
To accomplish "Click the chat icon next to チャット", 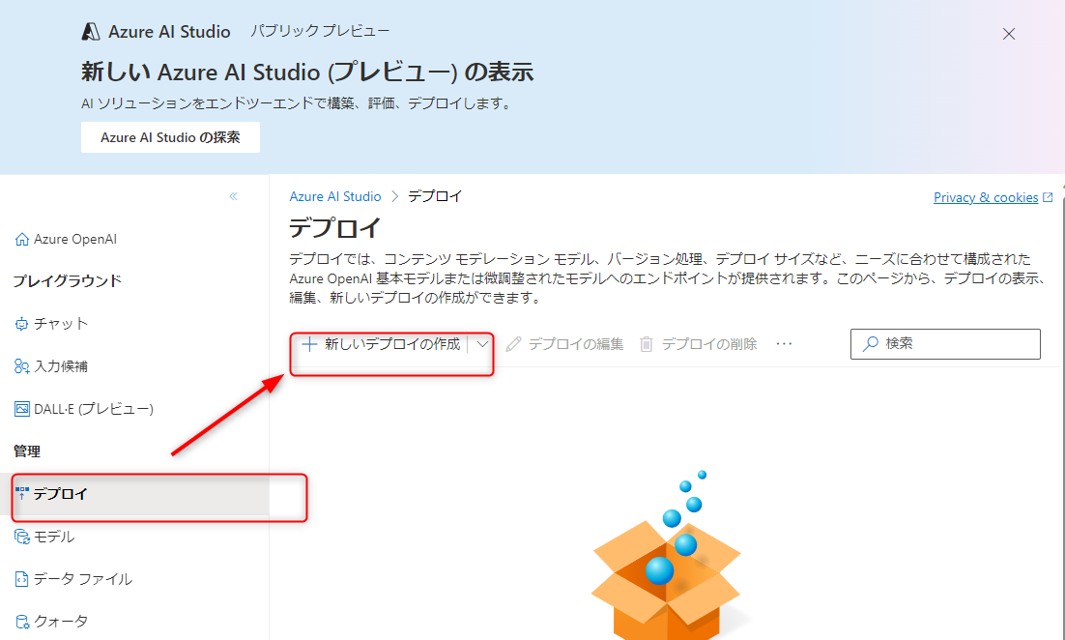I will [21, 324].
